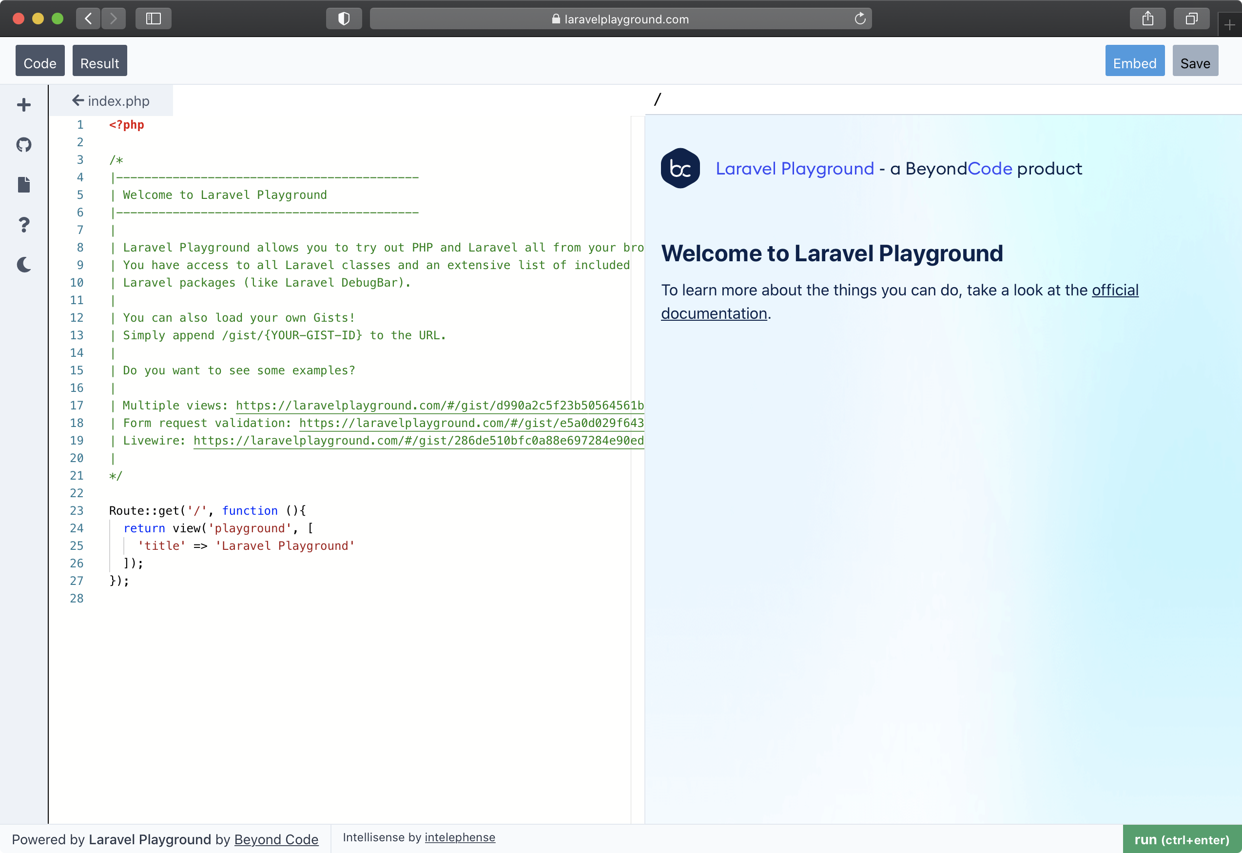Open the GitHub icon in the sidebar
Image resolution: width=1242 pixels, height=853 pixels.
pos(23,145)
